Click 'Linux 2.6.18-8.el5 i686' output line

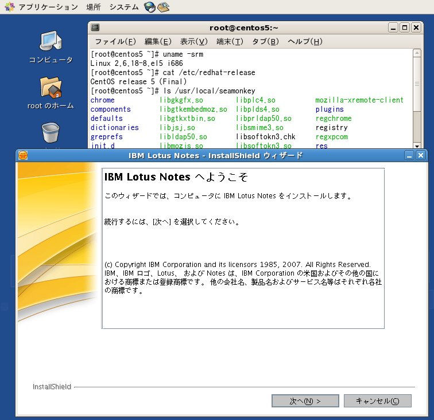click(137, 63)
